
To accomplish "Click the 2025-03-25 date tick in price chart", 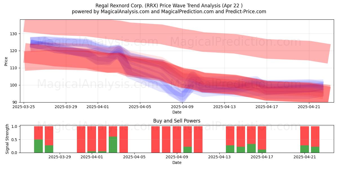I will coord(24,107).
